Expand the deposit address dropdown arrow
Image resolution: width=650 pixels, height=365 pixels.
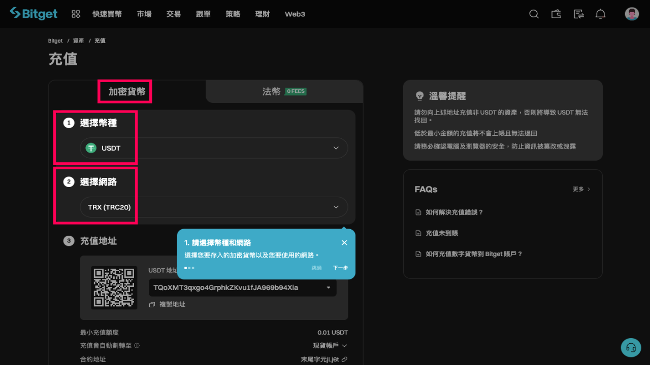pyautogui.click(x=328, y=287)
